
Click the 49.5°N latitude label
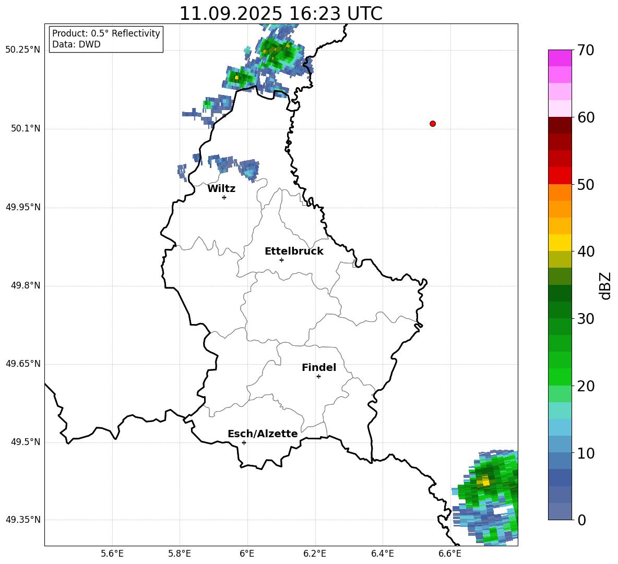pyautogui.click(x=26, y=442)
